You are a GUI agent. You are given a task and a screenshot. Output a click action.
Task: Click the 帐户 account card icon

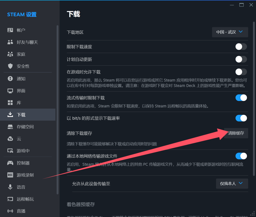tap(10, 30)
